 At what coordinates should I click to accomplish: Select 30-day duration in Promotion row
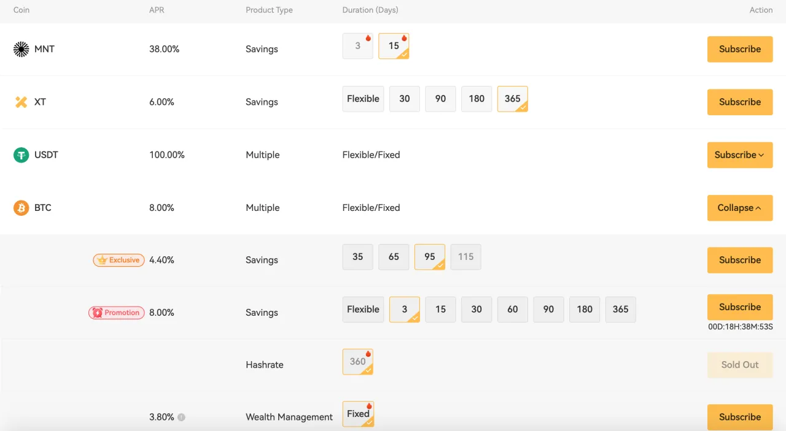point(477,310)
